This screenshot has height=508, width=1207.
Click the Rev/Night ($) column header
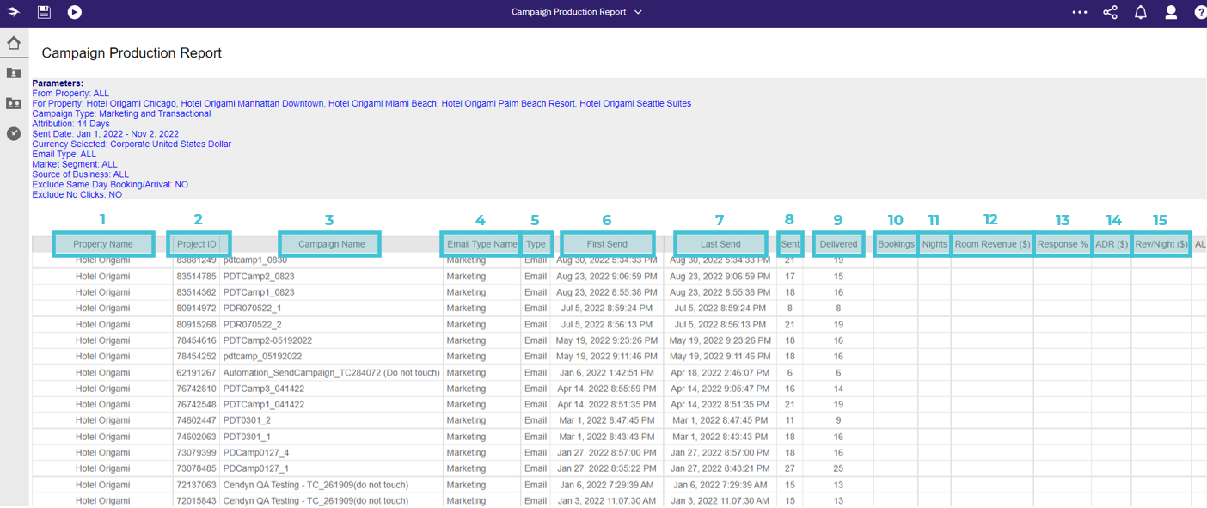coord(1161,244)
